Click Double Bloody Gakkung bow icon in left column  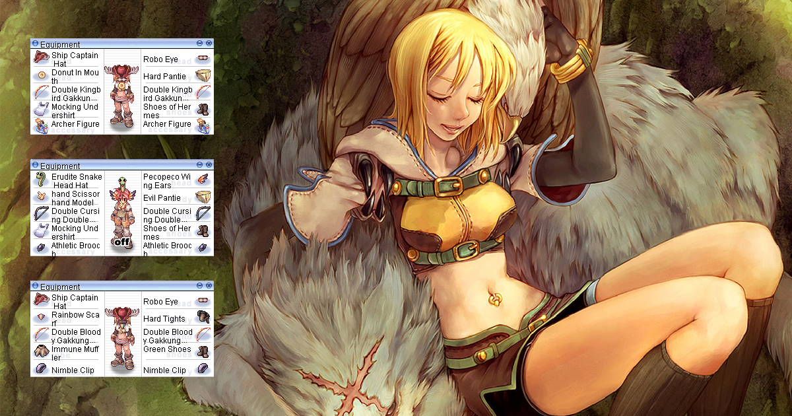tap(41, 334)
